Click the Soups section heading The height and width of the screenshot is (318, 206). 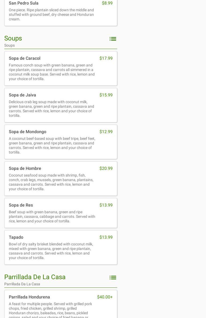[x=13, y=38]
